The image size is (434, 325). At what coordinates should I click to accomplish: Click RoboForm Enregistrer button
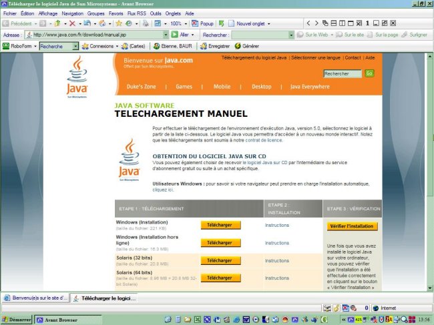[215, 46]
